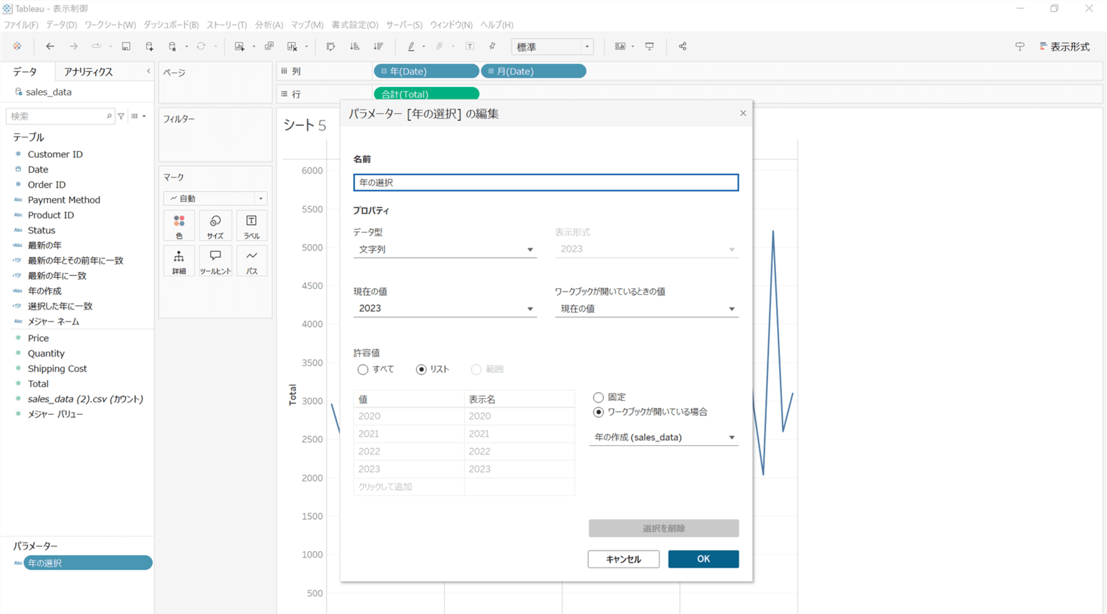Select ワークブックが開いている場合 radio button
The image size is (1107, 614).
(598, 412)
